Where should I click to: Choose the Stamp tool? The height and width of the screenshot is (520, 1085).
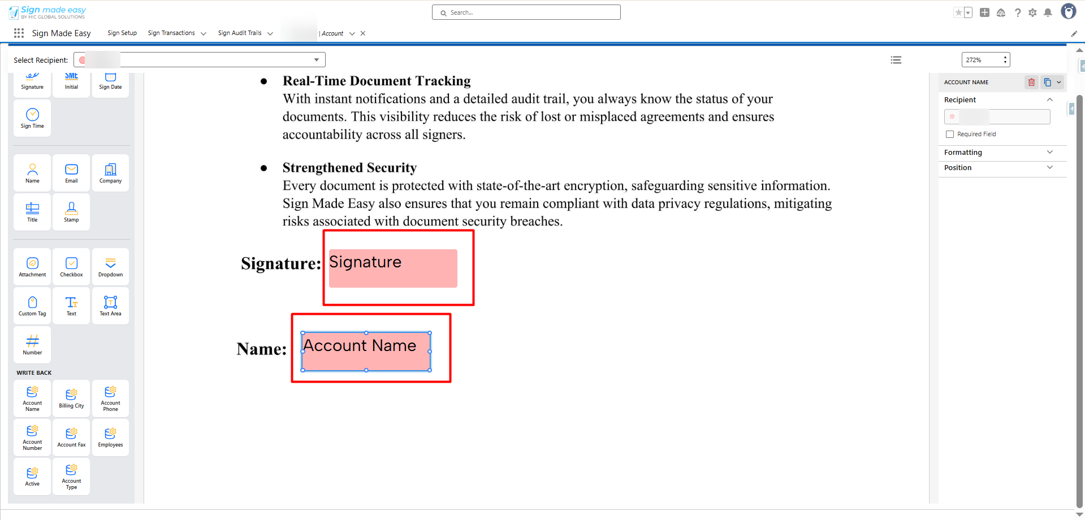point(71,212)
